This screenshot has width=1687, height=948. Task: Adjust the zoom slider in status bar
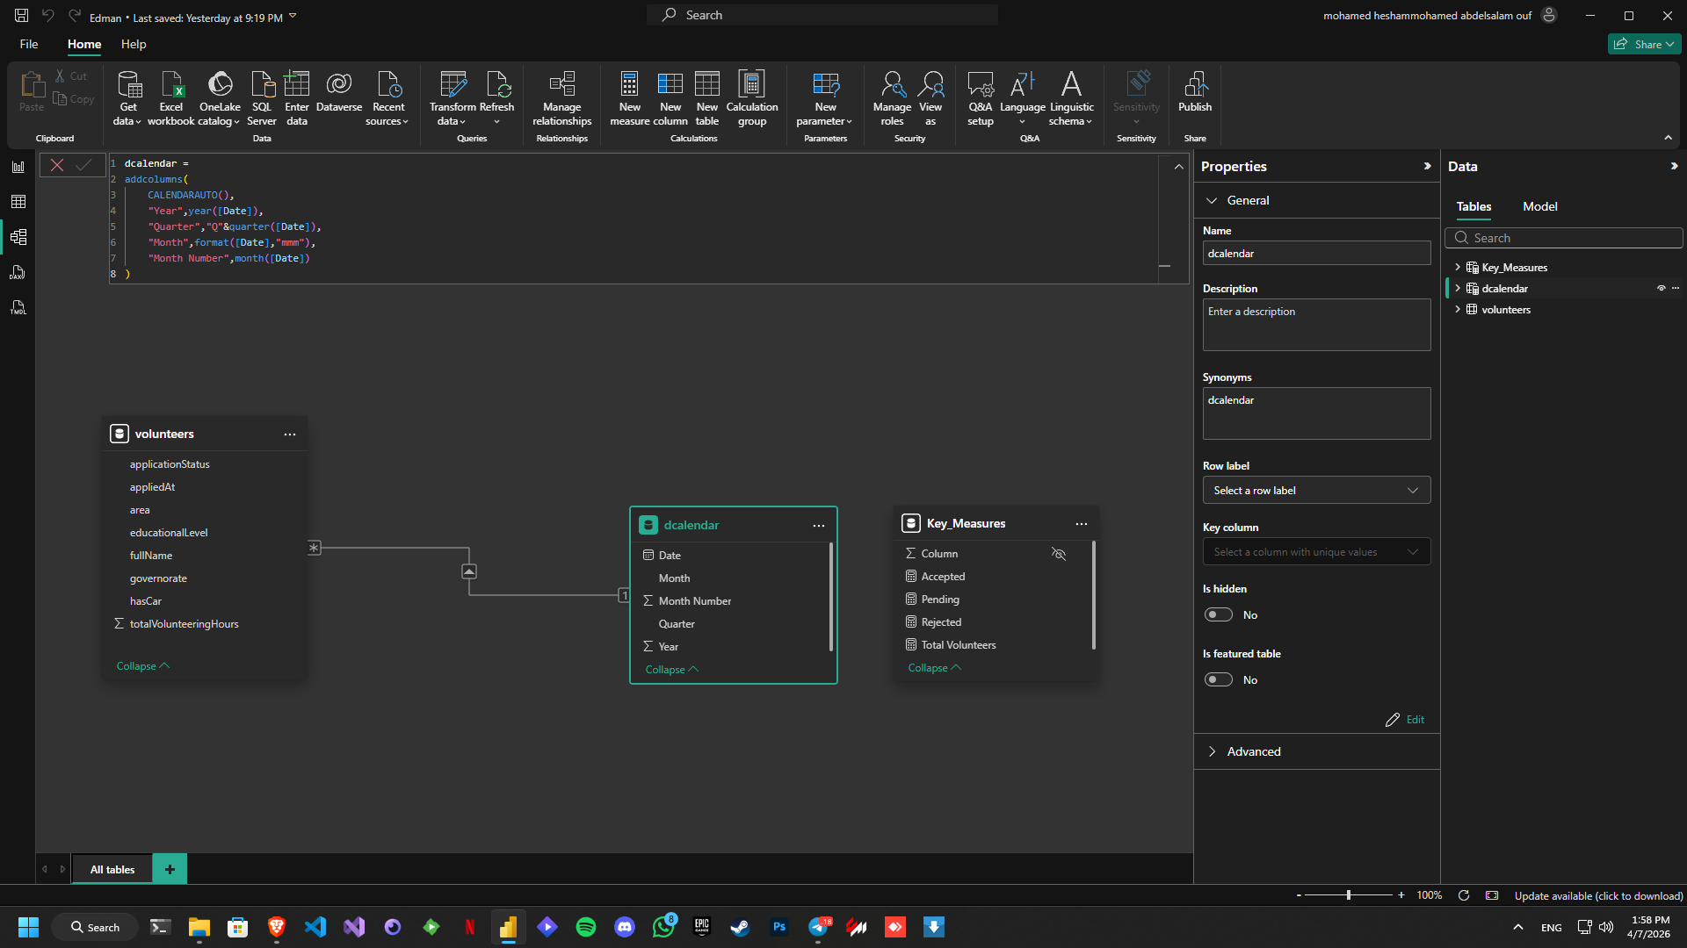[1348, 895]
